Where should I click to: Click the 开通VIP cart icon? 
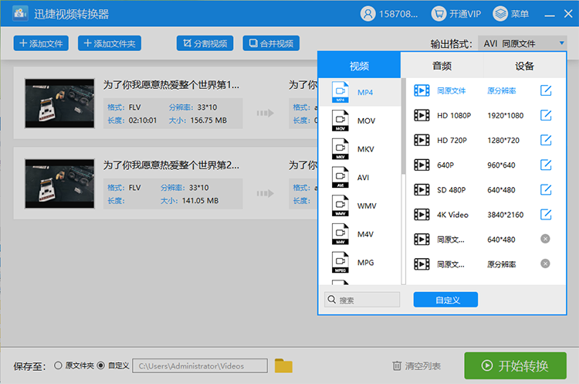tap(438, 14)
